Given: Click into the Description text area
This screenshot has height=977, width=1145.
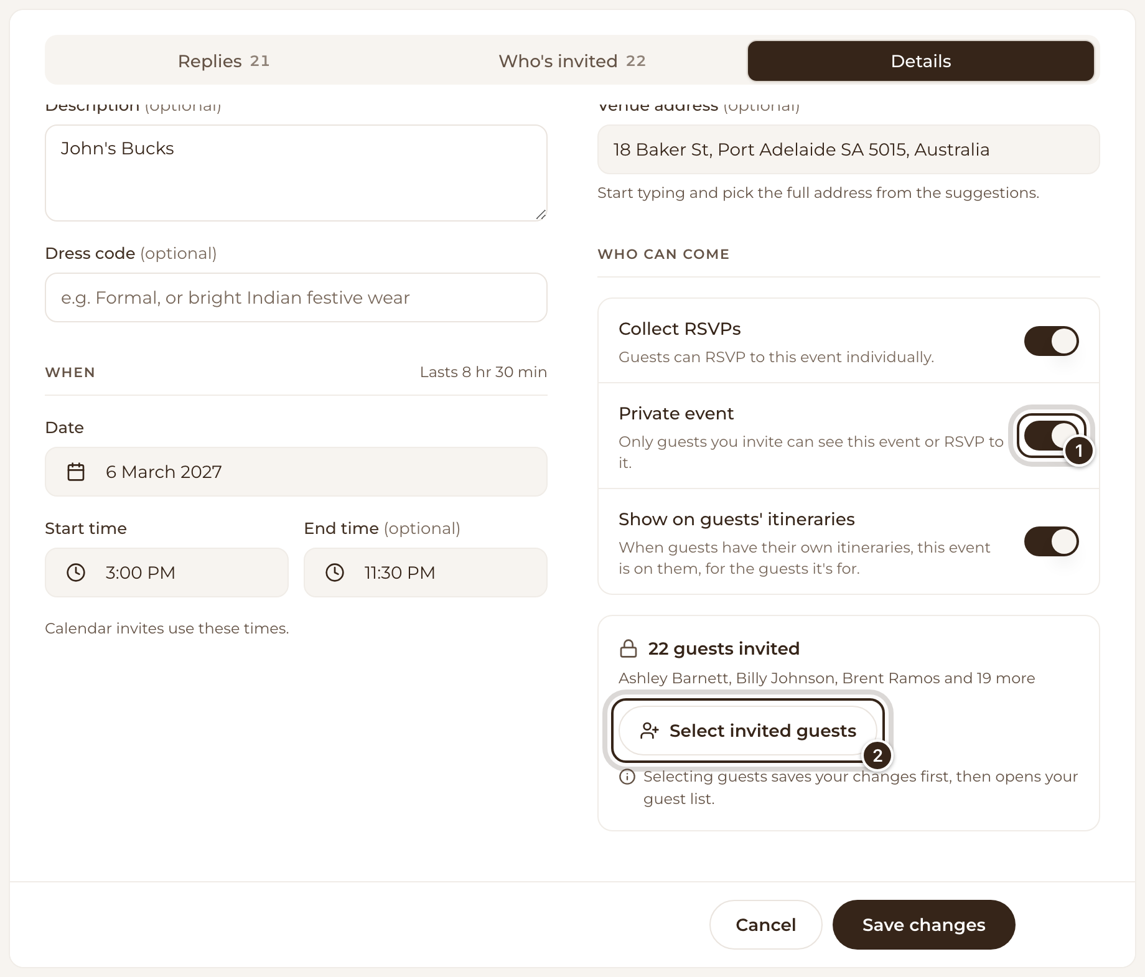Looking at the screenshot, I should 296,173.
